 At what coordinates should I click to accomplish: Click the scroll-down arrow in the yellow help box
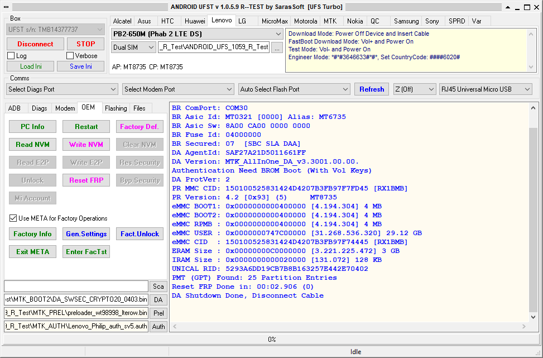(531, 67)
